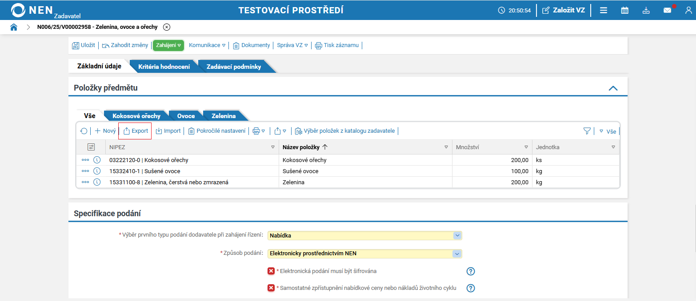Open the Zelenina items tab

tap(224, 115)
